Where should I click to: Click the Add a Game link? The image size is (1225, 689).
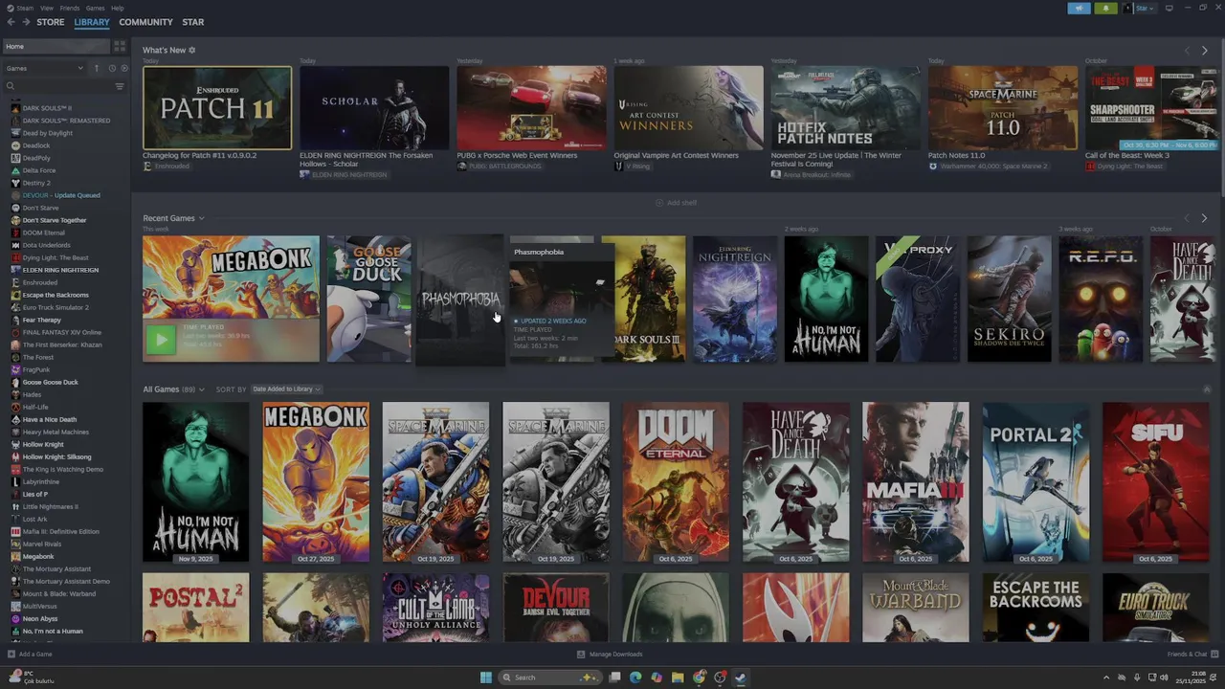[x=35, y=655]
